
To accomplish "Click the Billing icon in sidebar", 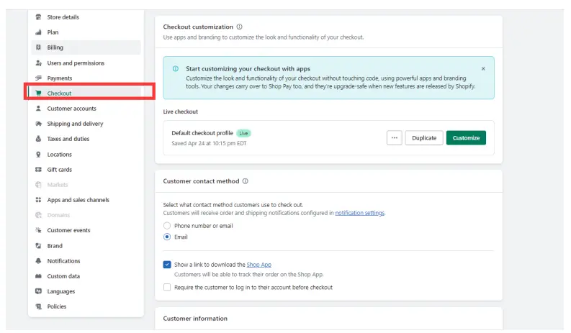I will pos(38,47).
